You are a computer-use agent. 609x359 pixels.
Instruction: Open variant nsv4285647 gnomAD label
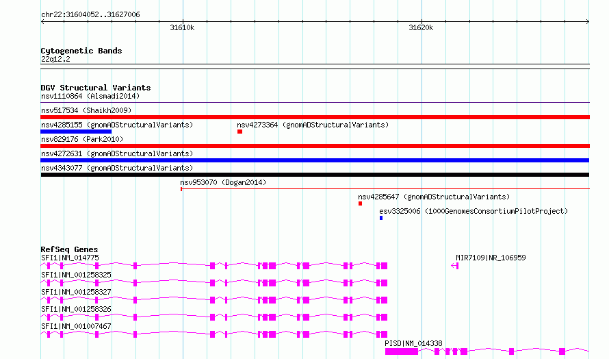point(434,197)
